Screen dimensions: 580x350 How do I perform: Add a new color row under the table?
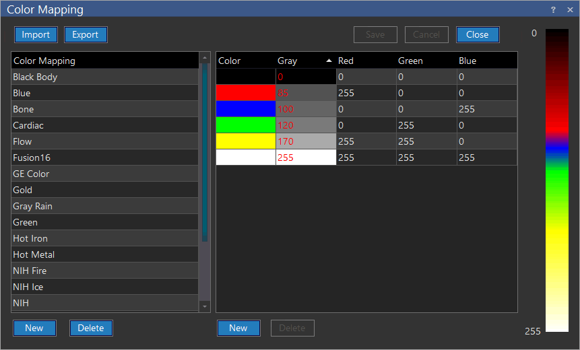tap(238, 328)
